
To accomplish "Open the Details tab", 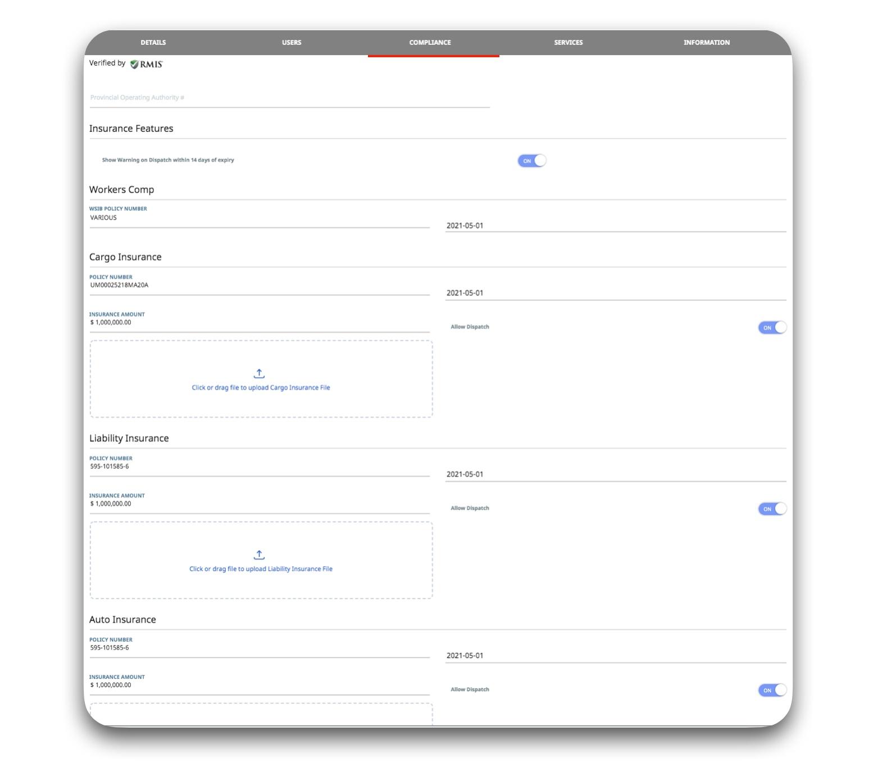I will (153, 43).
